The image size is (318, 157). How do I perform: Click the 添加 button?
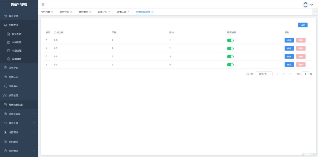click(x=302, y=25)
